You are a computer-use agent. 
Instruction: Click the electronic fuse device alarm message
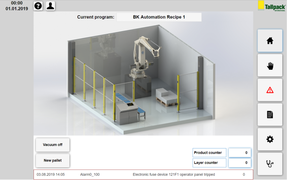coord(174,174)
